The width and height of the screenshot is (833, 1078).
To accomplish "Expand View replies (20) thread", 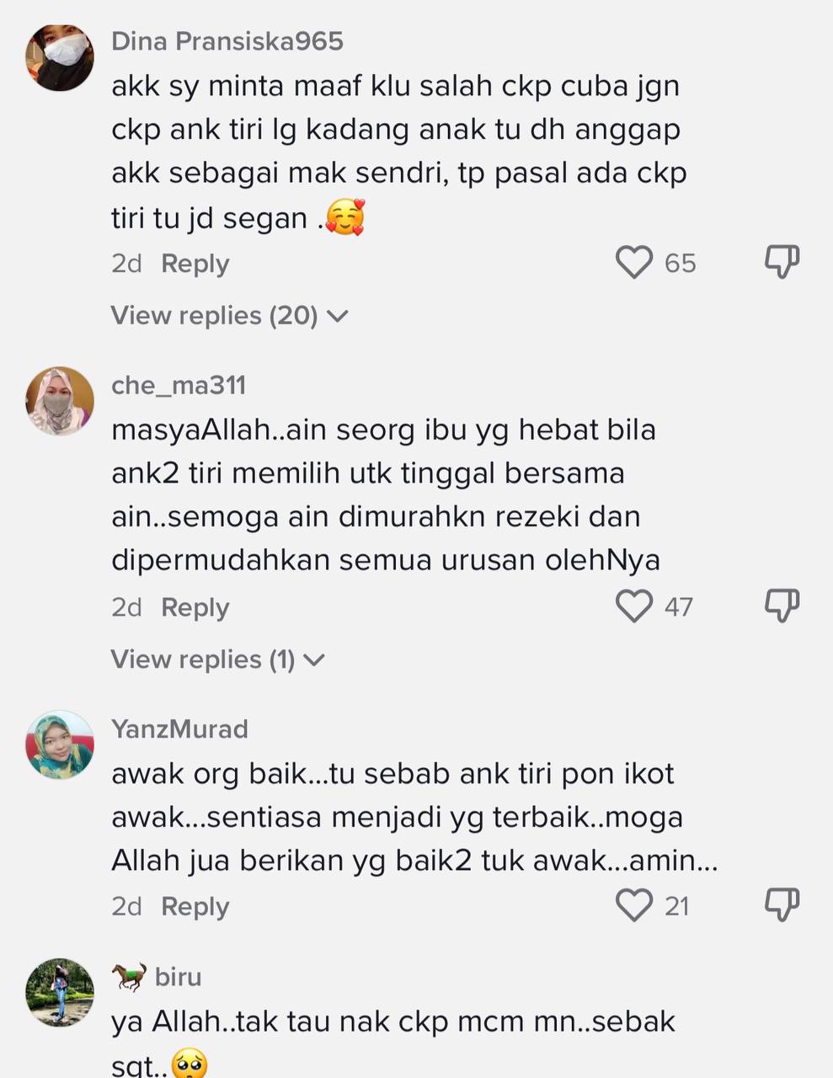I will tap(229, 316).
